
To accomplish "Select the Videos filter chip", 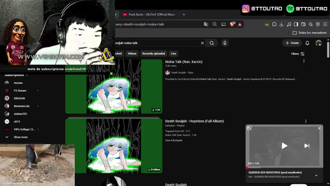I will tap(132, 53).
